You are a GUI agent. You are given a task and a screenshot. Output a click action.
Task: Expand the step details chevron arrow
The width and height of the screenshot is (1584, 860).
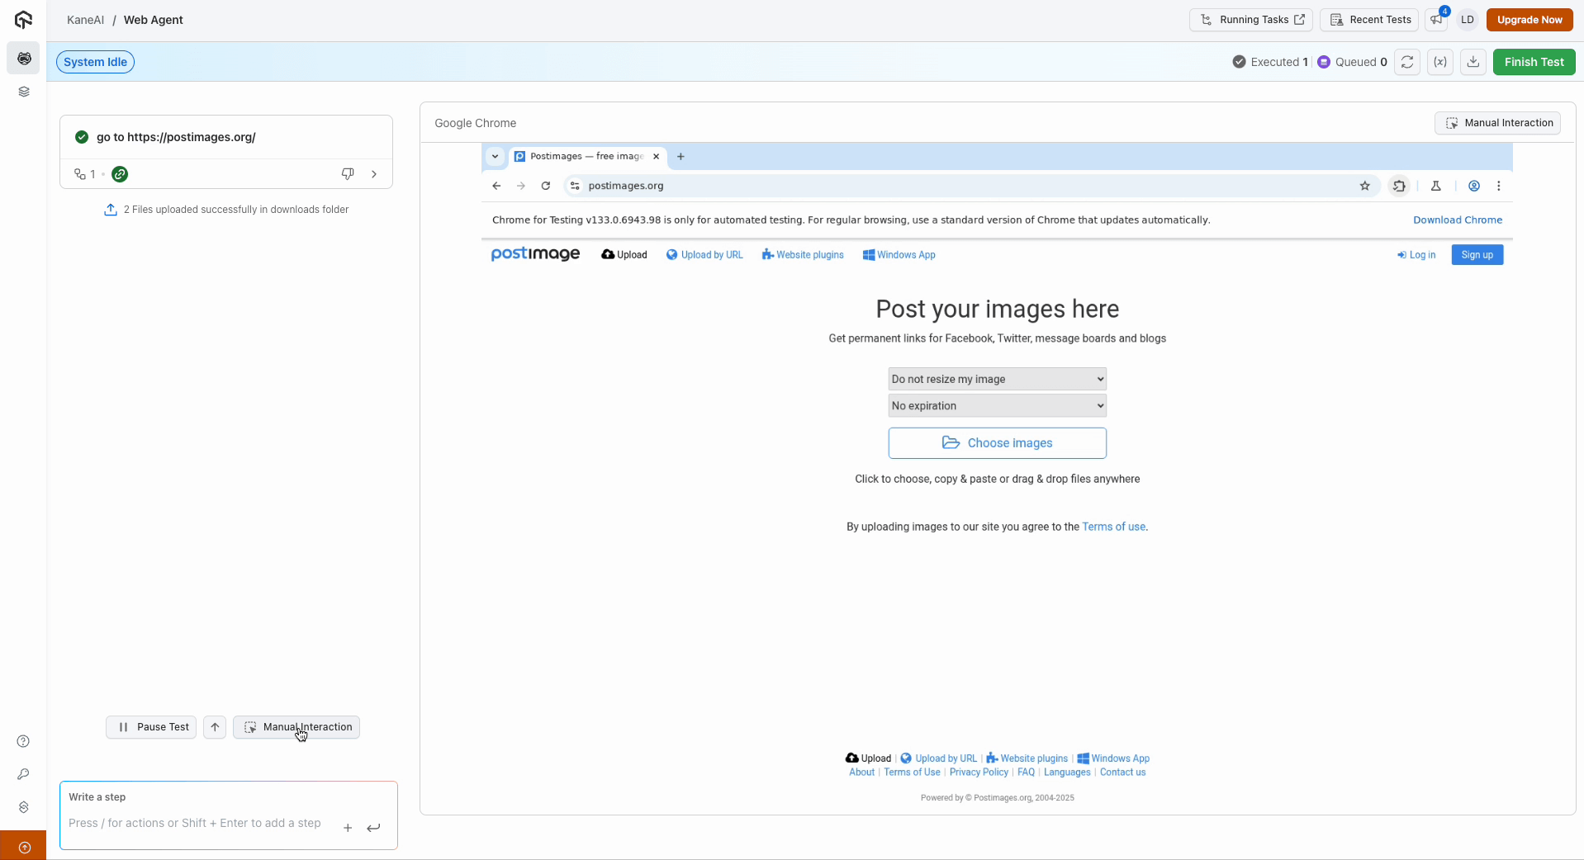coord(374,174)
